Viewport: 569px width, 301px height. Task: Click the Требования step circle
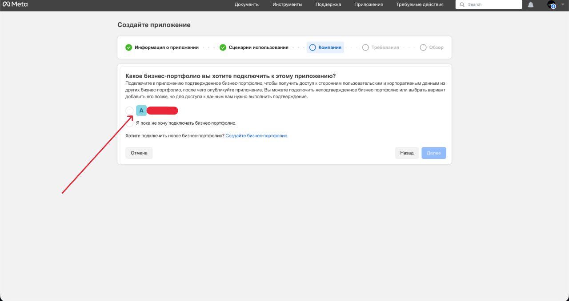pos(365,48)
